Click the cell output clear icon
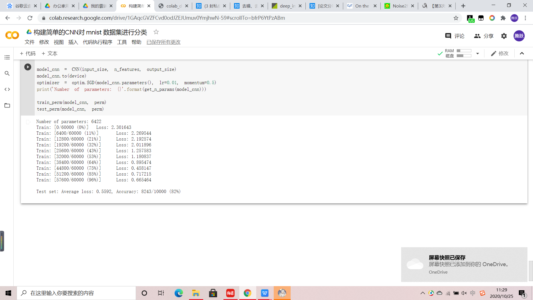Viewport: 533px width, 300px height. pos(28,122)
